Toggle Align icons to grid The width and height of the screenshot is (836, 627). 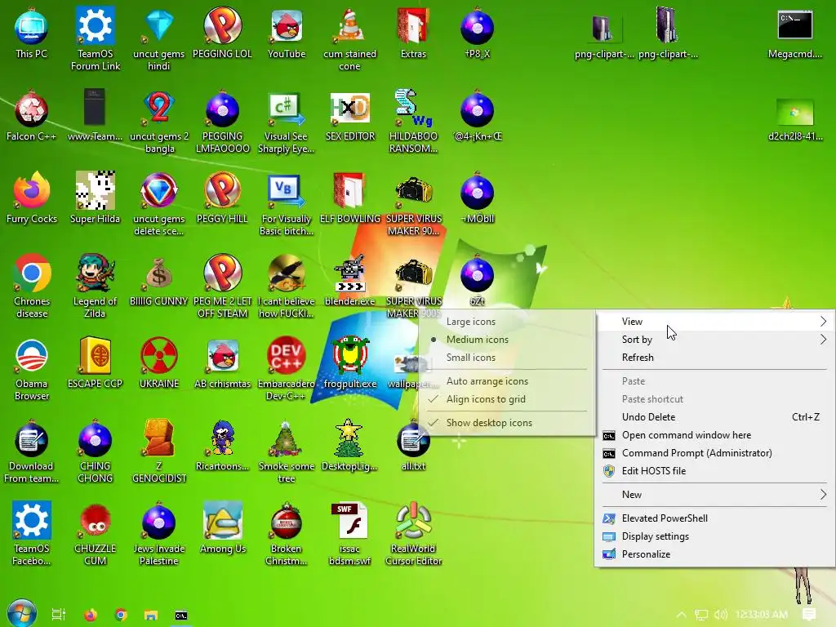pos(486,399)
